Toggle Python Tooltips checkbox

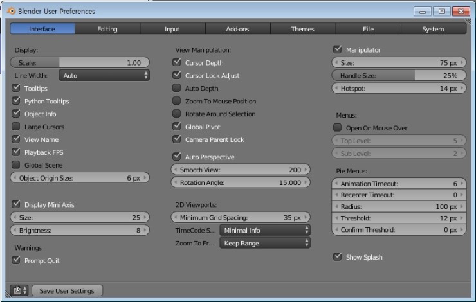coord(16,101)
